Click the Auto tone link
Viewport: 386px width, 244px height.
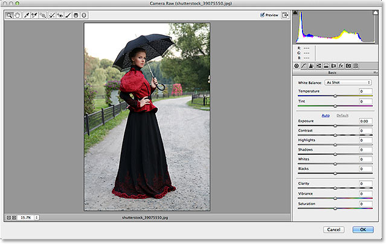326,115
